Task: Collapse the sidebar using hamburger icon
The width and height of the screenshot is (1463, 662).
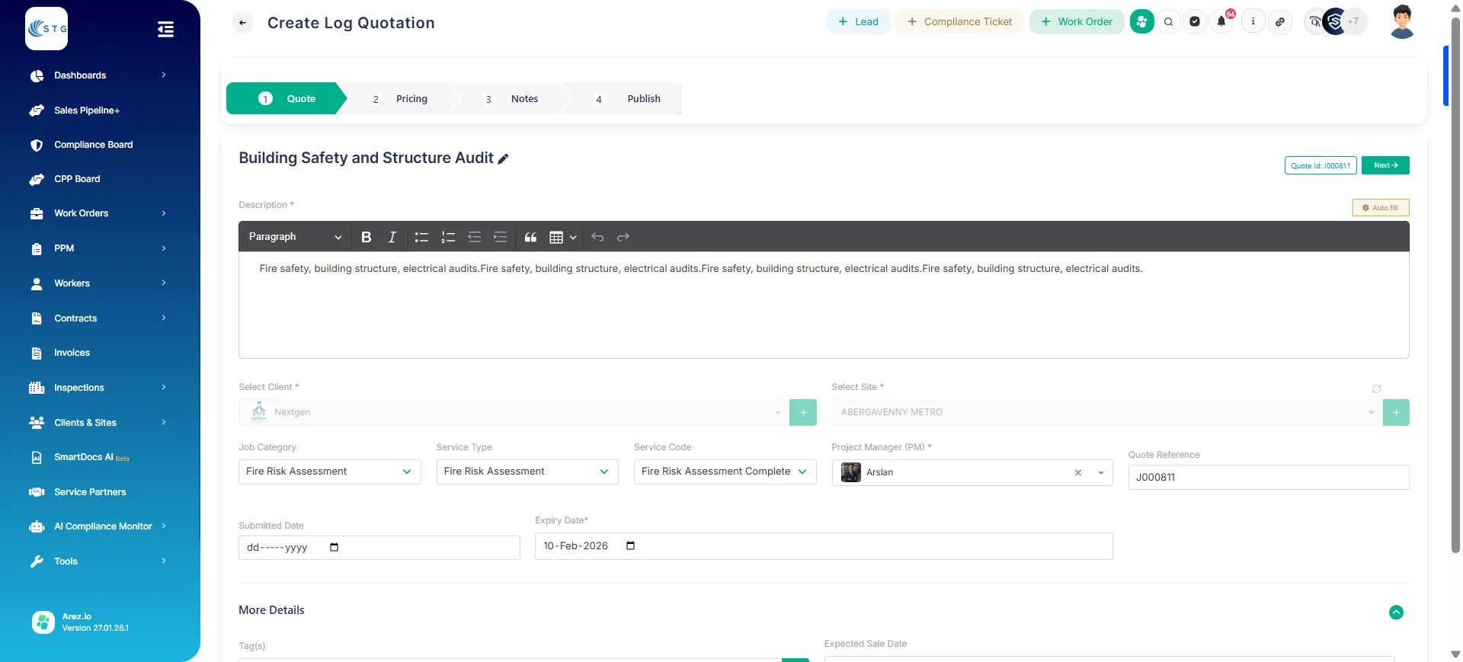Action: [x=165, y=30]
